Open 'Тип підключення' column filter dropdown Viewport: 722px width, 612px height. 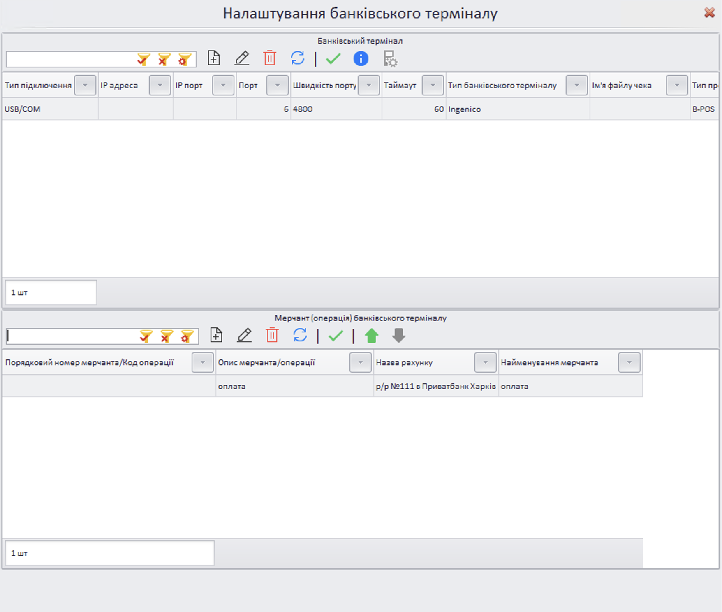pyautogui.click(x=85, y=85)
